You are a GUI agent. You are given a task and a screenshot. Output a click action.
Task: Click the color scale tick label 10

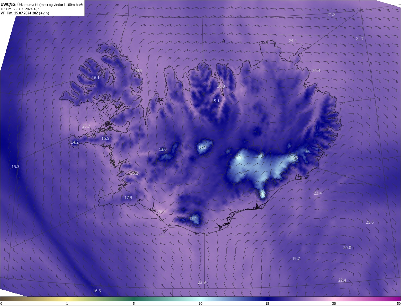(200, 303)
